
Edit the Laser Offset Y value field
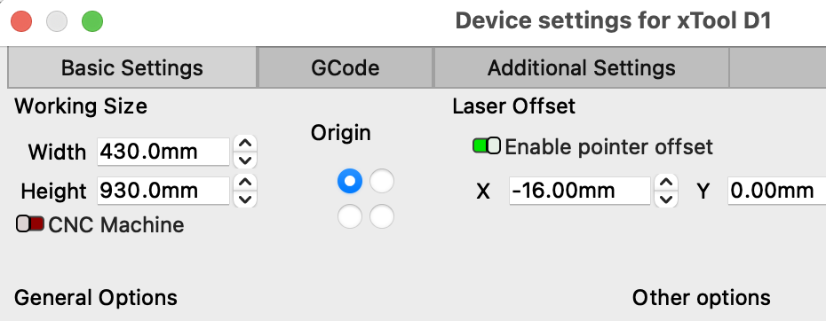click(776, 191)
